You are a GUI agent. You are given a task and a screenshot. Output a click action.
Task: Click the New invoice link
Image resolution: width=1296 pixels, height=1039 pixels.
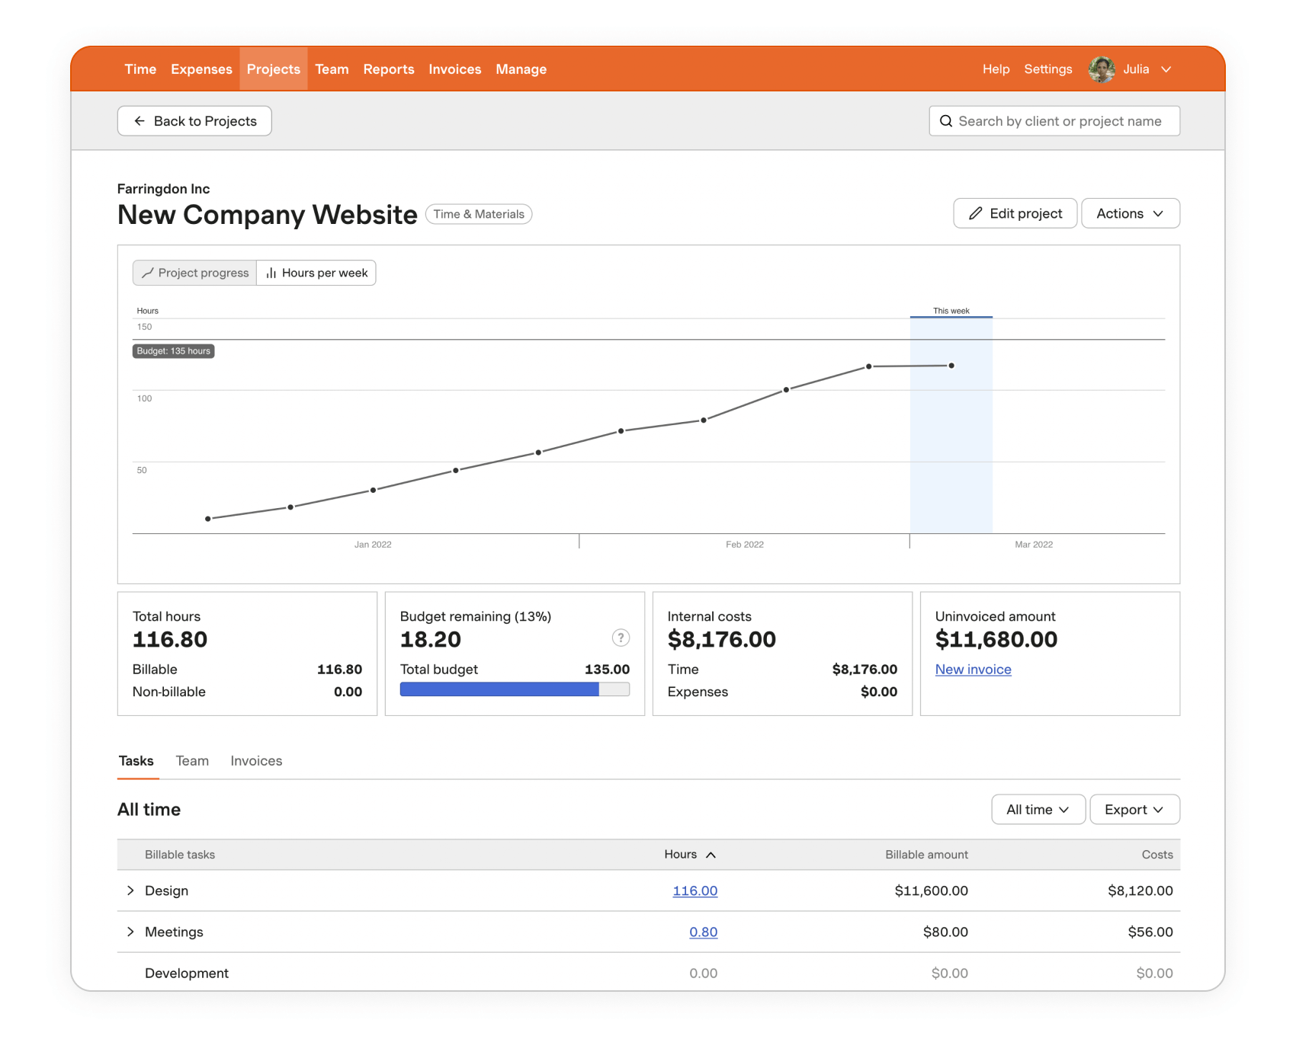(973, 669)
